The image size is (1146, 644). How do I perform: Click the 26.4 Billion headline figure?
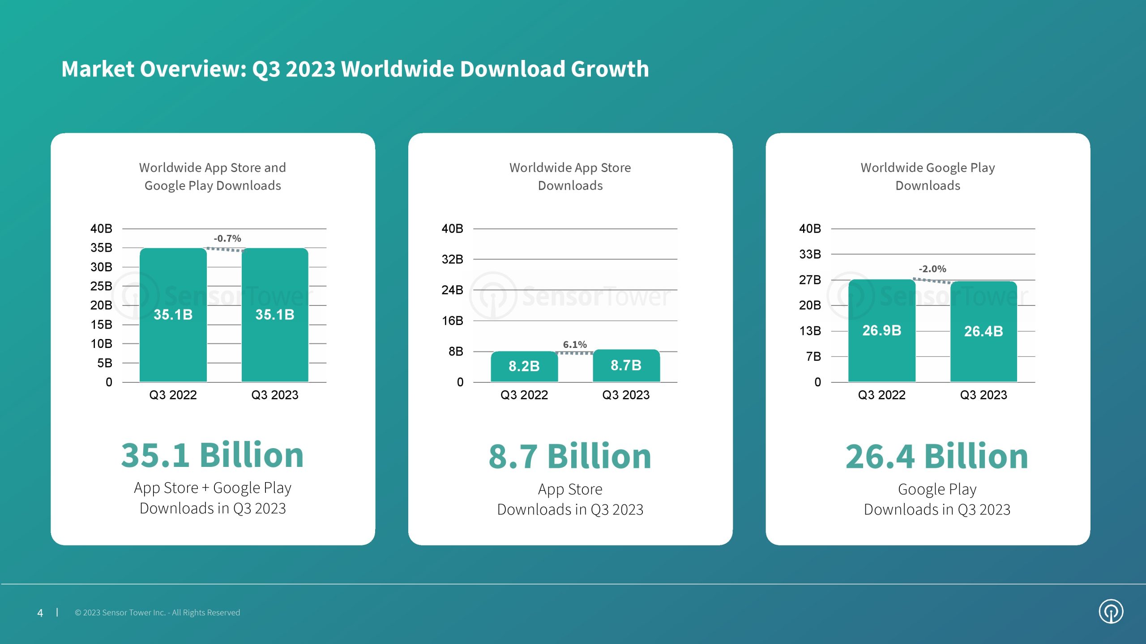[x=936, y=457]
